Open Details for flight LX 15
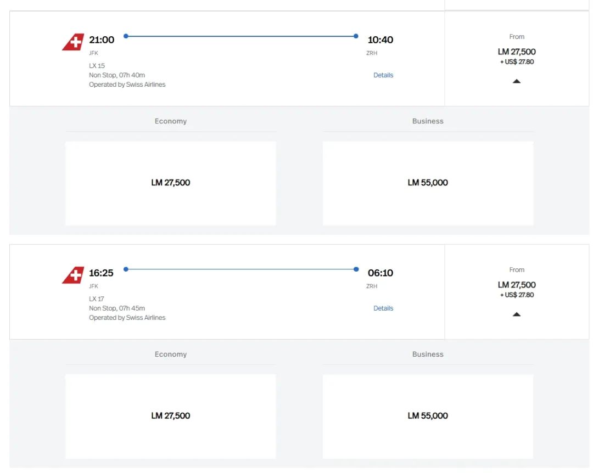 pyautogui.click(x=383, y=75)
